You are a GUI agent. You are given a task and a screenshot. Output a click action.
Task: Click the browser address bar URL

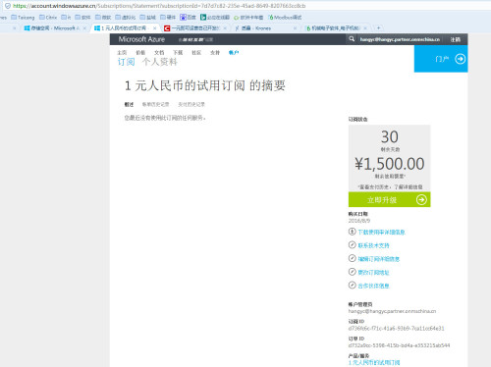pyautogui.click(x=159, y=6)
